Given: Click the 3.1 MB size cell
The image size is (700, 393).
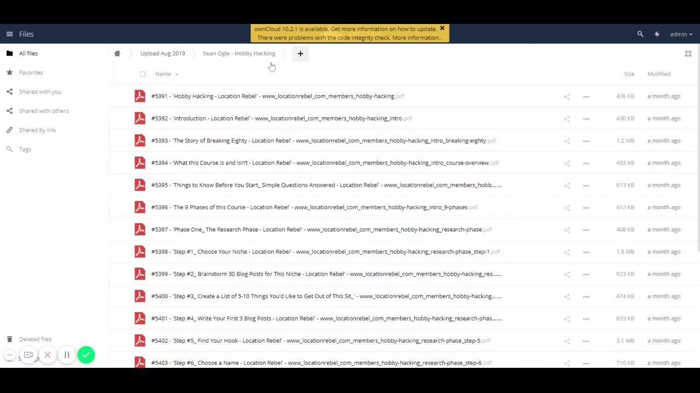Looking at the screenshot, I should [x=625, y=341].
